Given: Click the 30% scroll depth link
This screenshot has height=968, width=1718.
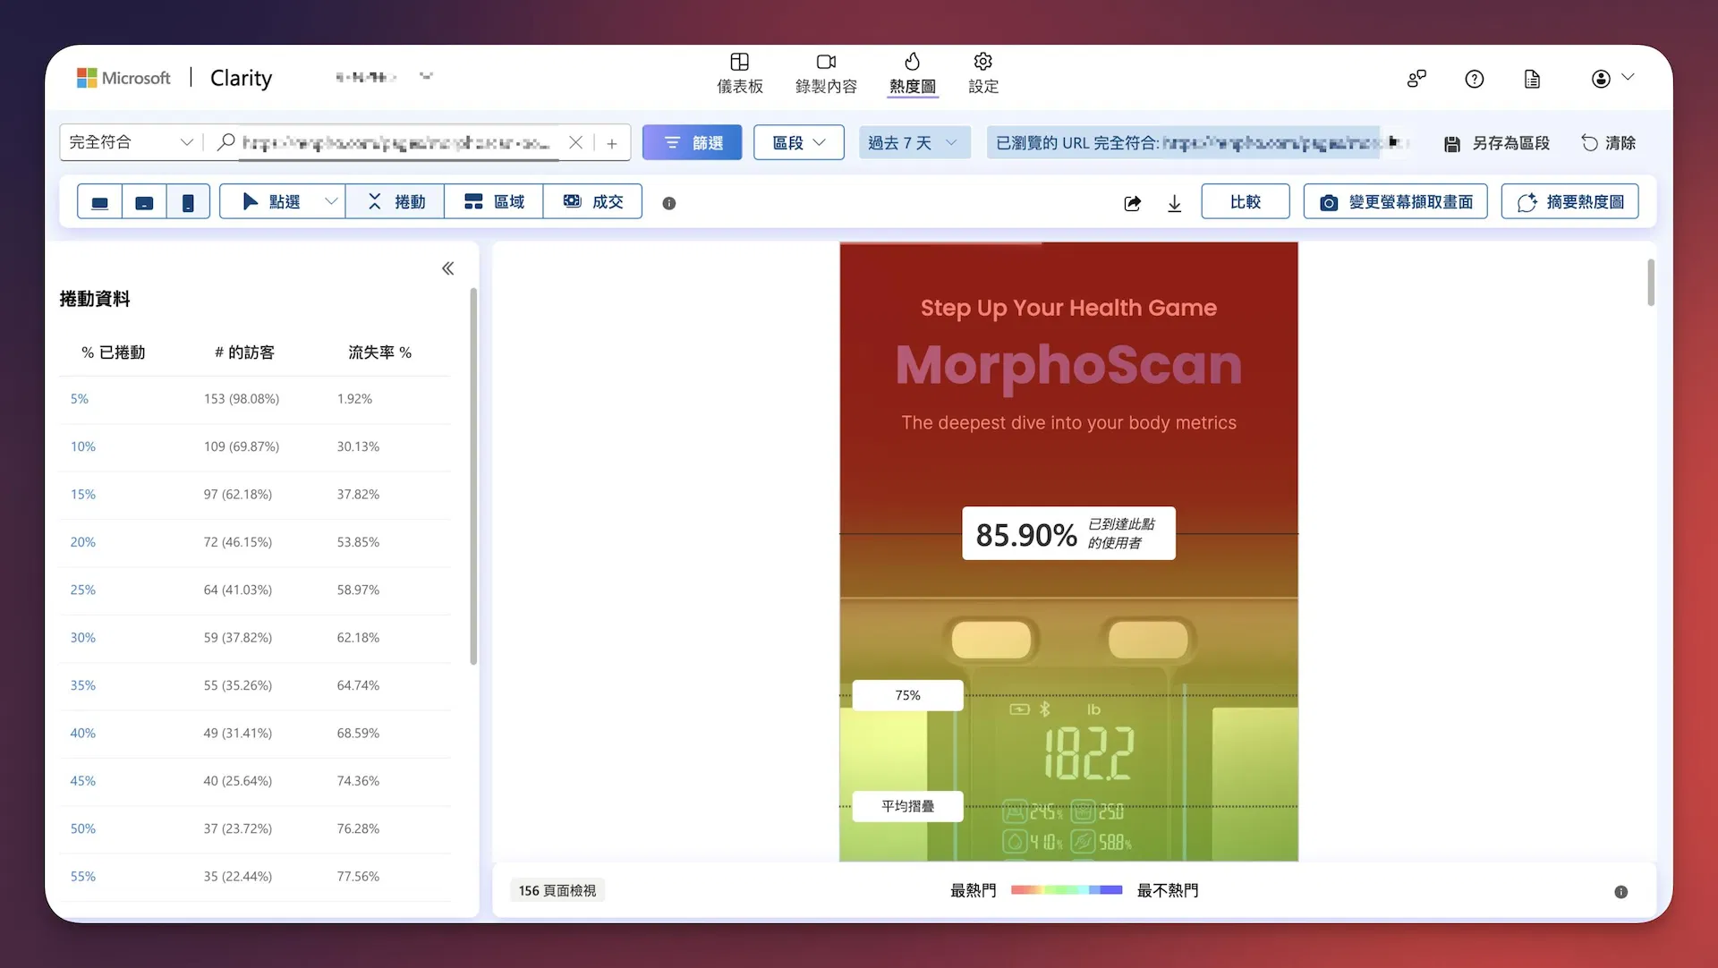Looking at the screenshot, I should click(x=83, y=638).
